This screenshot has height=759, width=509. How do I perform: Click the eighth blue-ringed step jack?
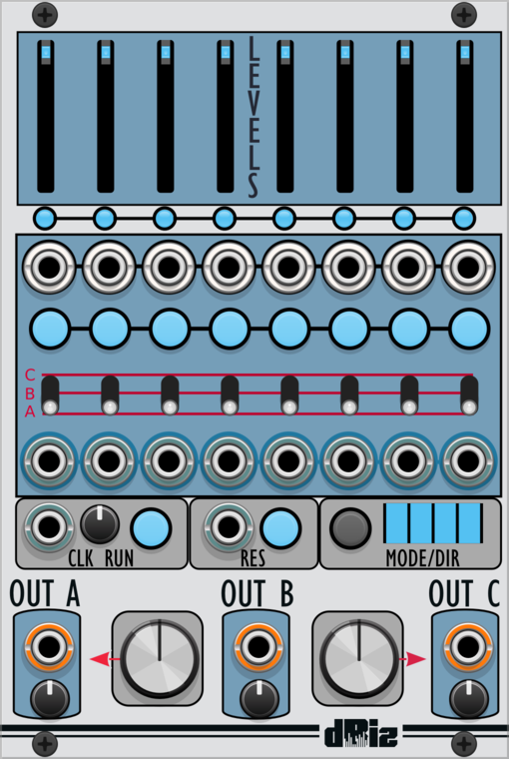tap(468, 460)
